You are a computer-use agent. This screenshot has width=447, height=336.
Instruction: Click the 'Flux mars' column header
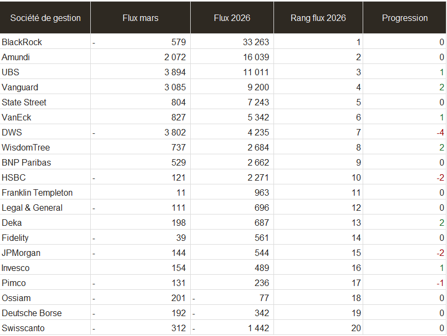[140, 18]
